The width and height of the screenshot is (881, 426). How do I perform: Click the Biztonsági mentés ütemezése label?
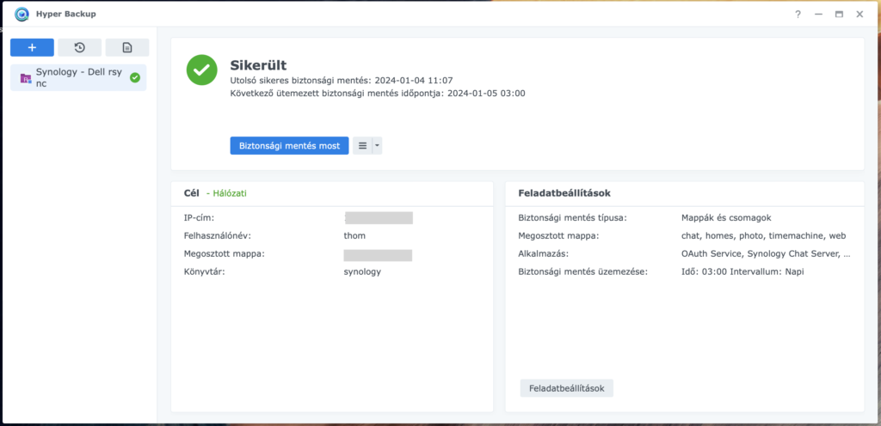pyautogui.click(x=583, y=272)
